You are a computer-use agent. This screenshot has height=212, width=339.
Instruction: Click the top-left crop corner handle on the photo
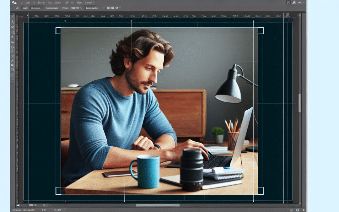click(58, 30)
